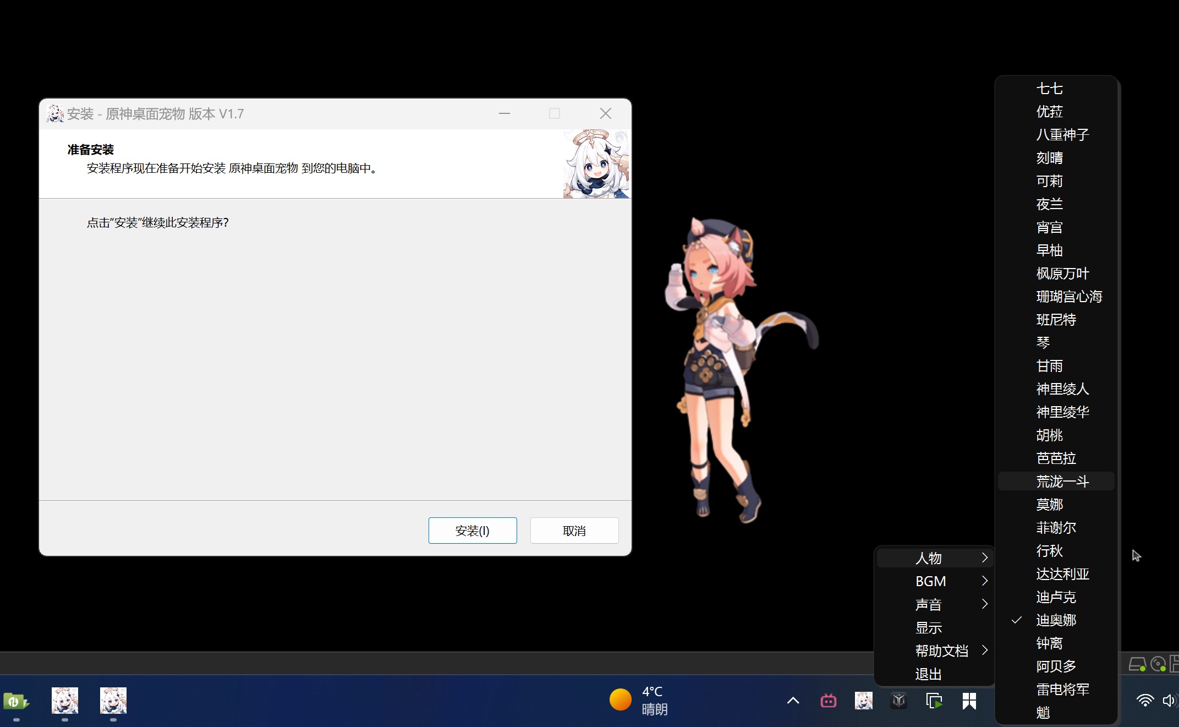Click the pinned white tiles taskbar icon

(x=969, y=701)
